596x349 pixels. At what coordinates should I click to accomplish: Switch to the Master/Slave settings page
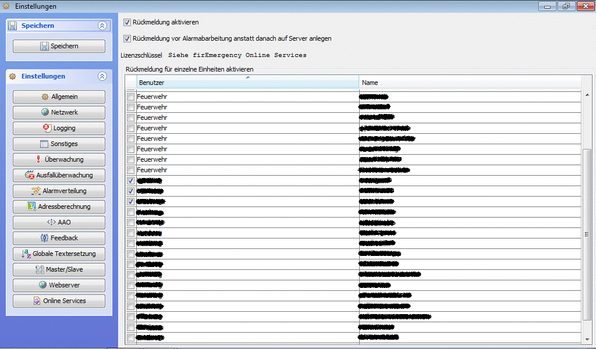pos(59,270)
